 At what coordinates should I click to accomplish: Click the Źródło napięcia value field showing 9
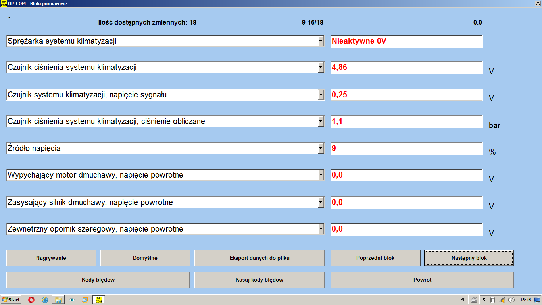click(x=407, y=149)
